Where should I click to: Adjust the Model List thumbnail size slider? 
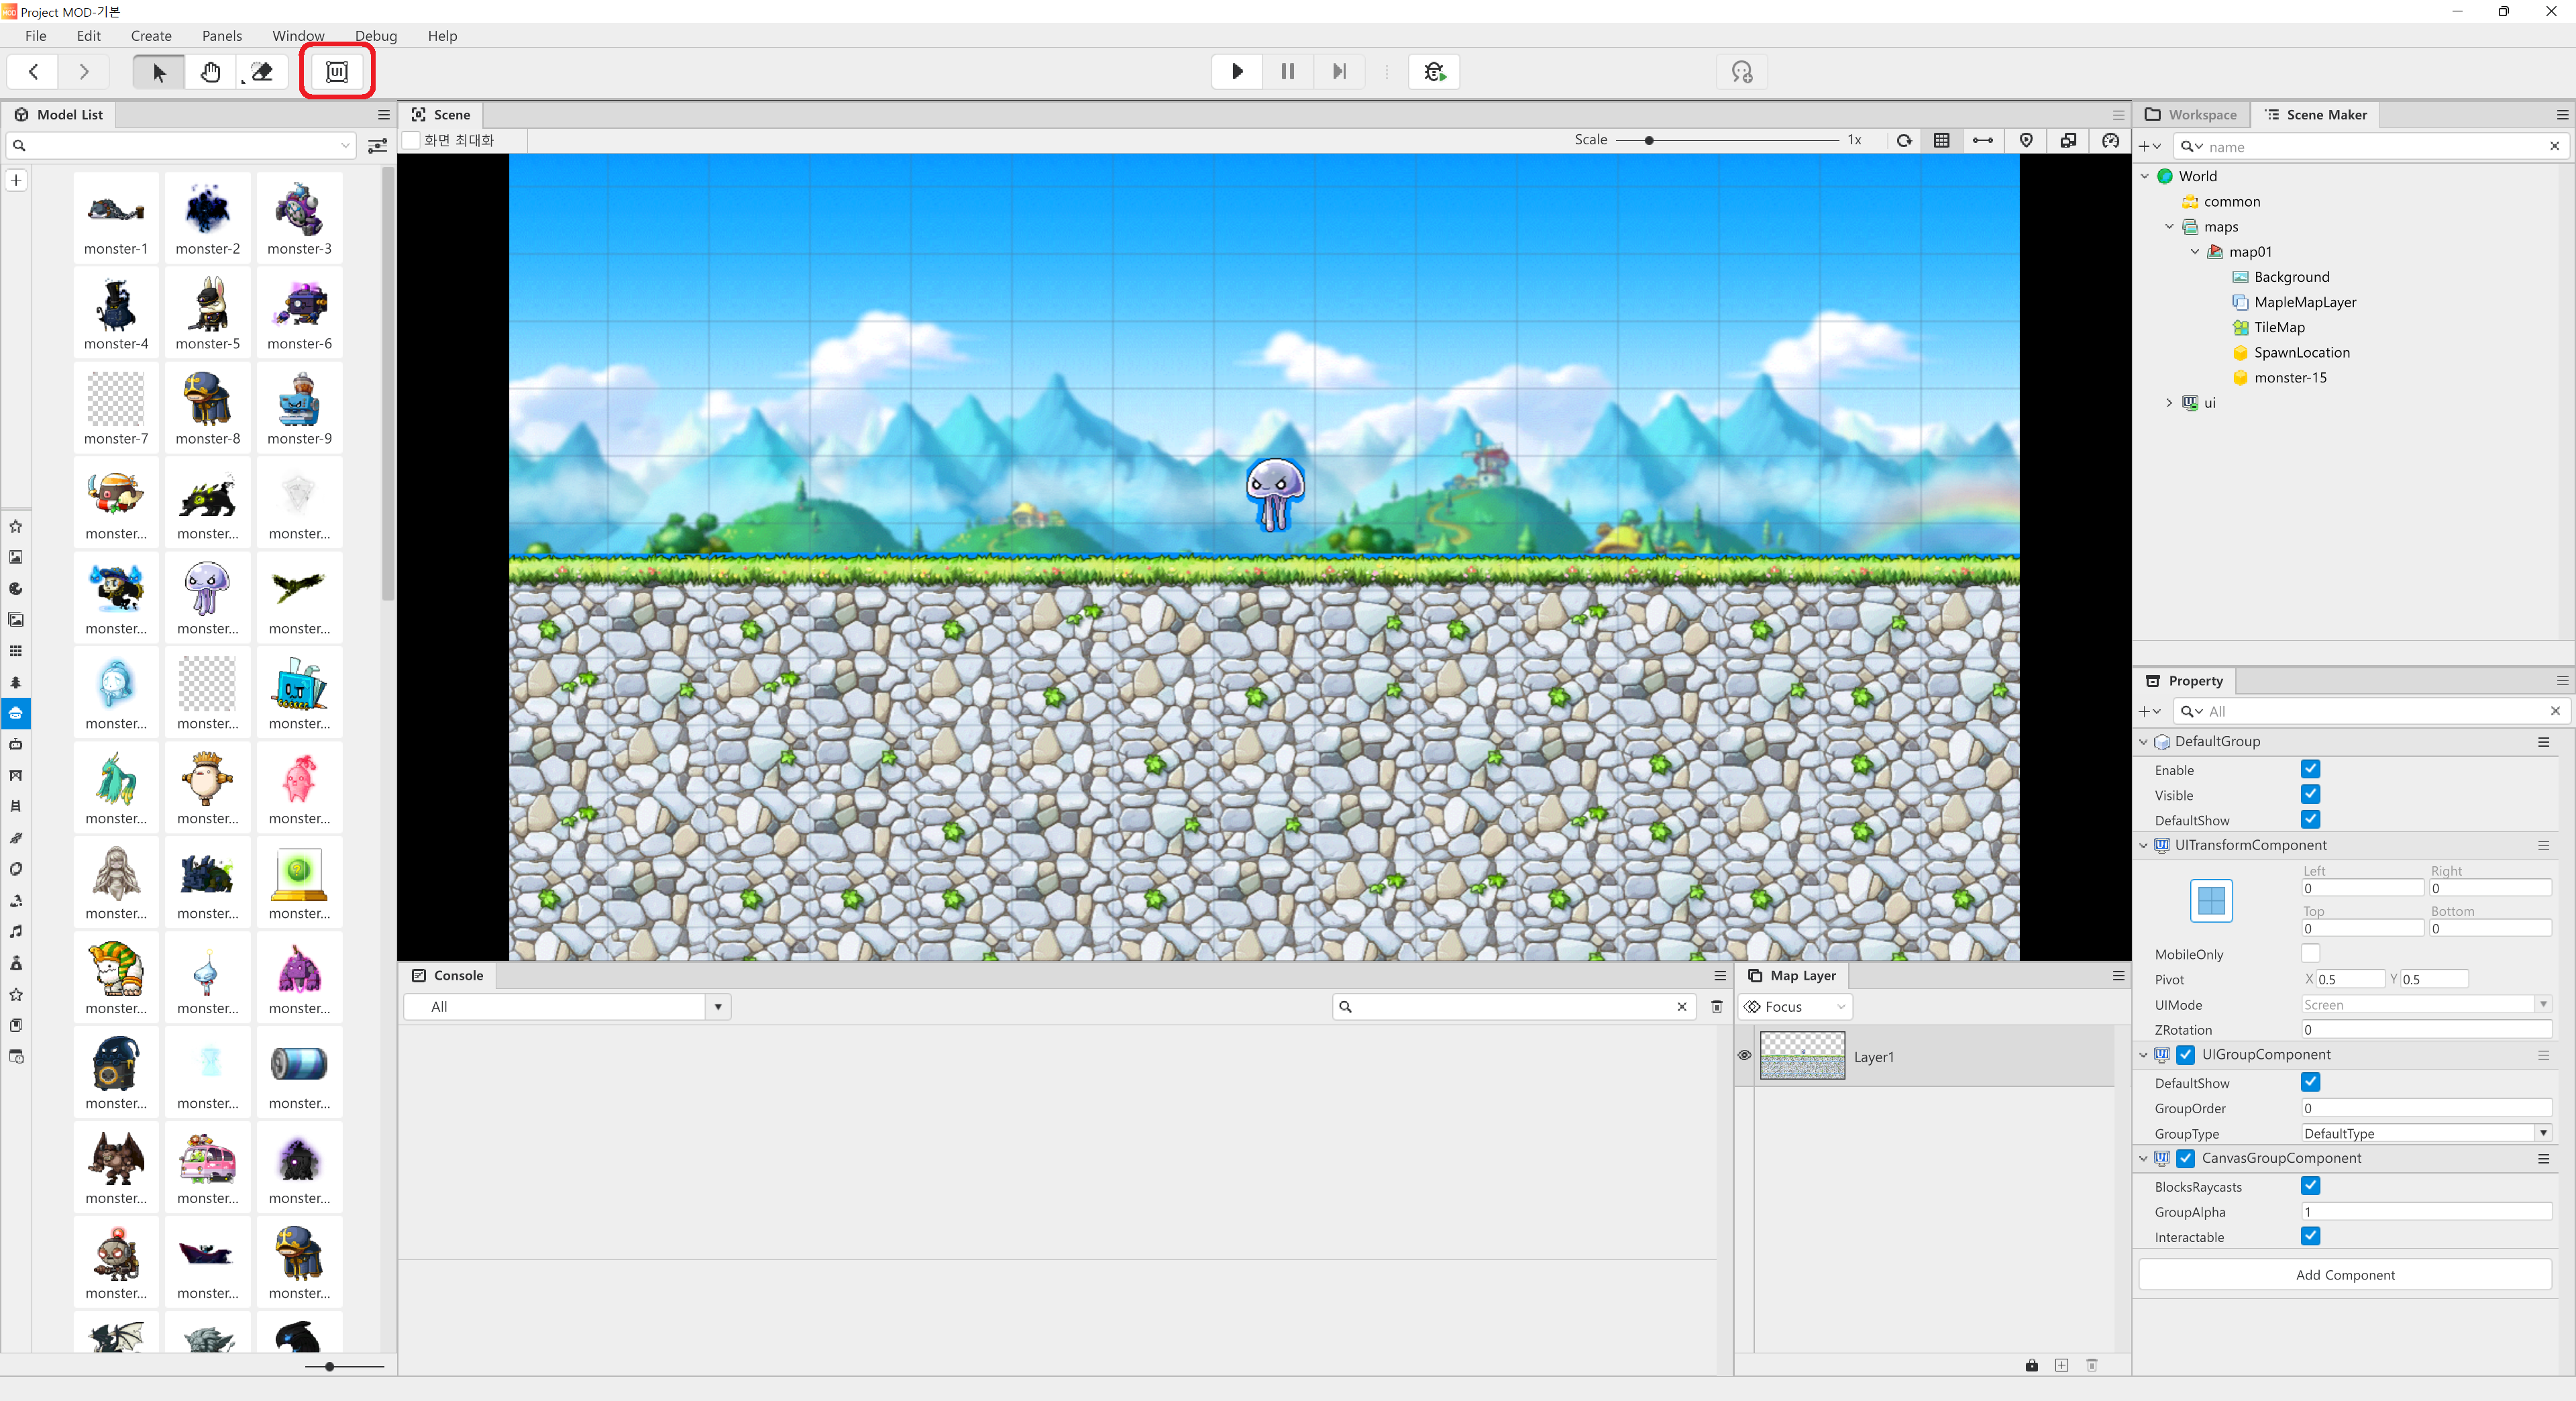tap(329, 1366)
